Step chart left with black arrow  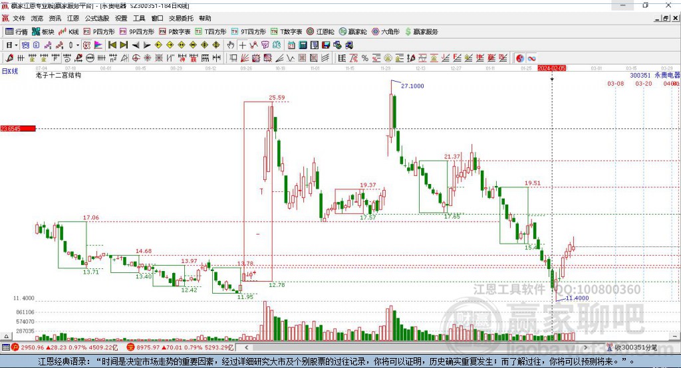[x=136, y=45]
